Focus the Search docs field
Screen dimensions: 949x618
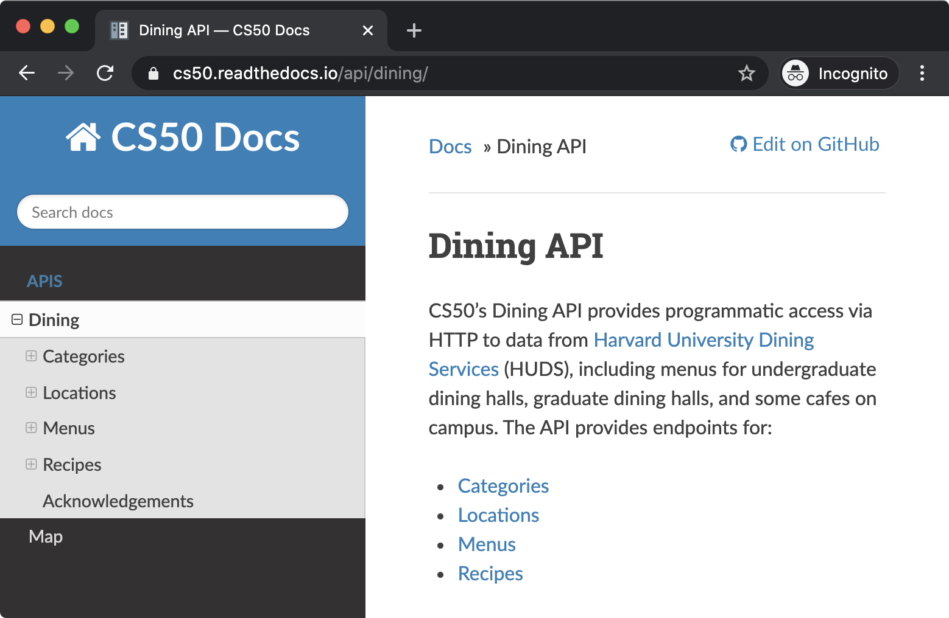click(x=183, y=212)
